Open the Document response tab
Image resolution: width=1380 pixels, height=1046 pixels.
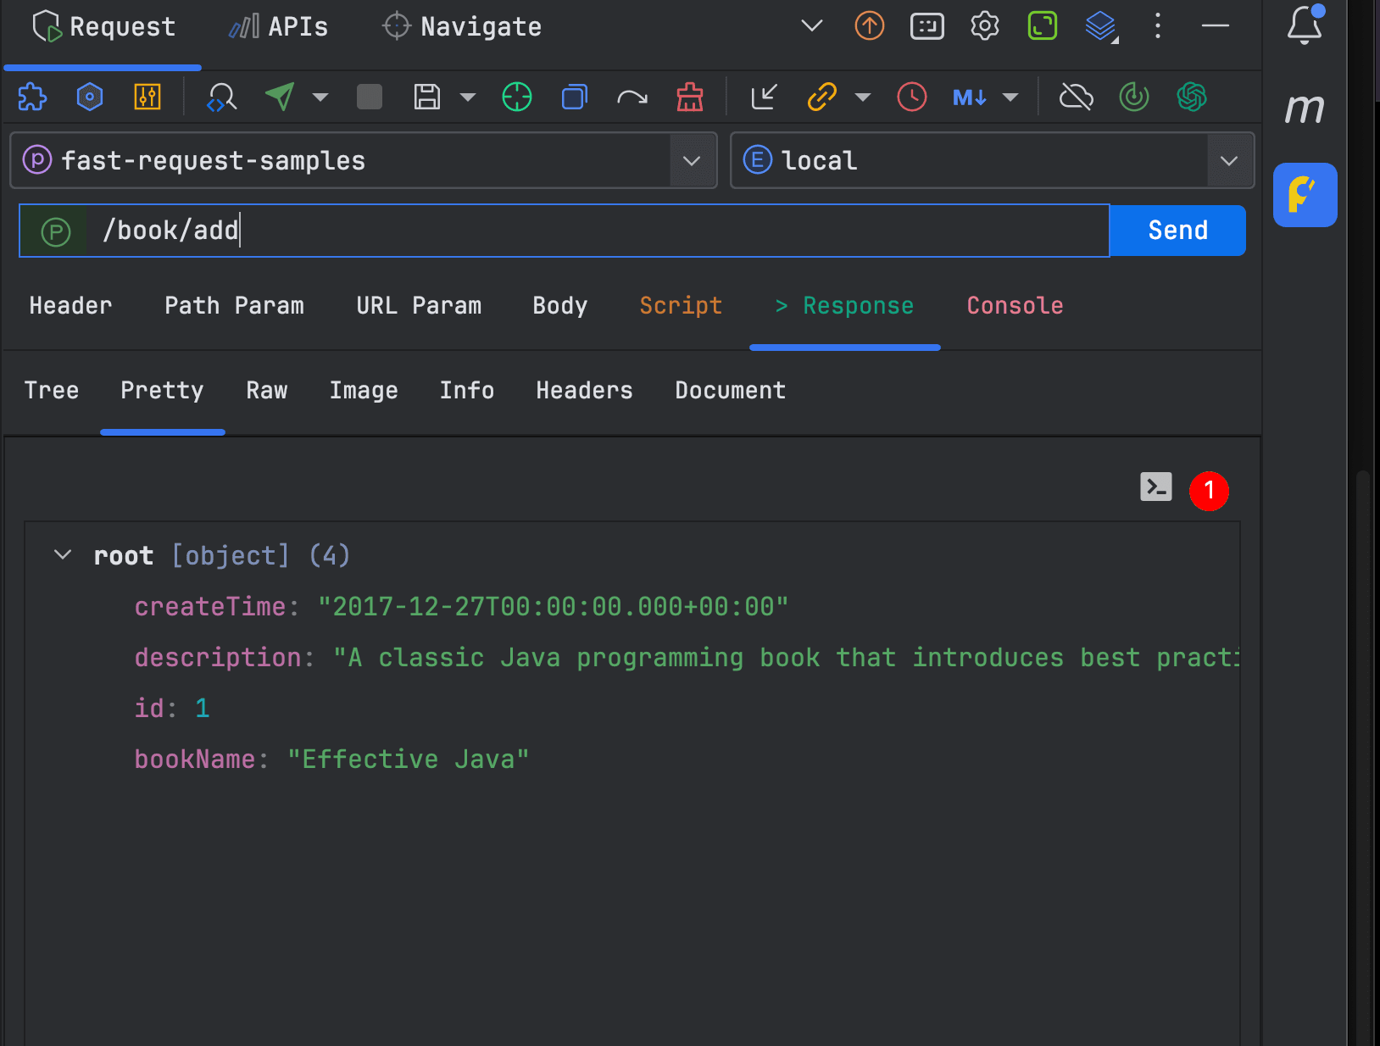(731, 391)
